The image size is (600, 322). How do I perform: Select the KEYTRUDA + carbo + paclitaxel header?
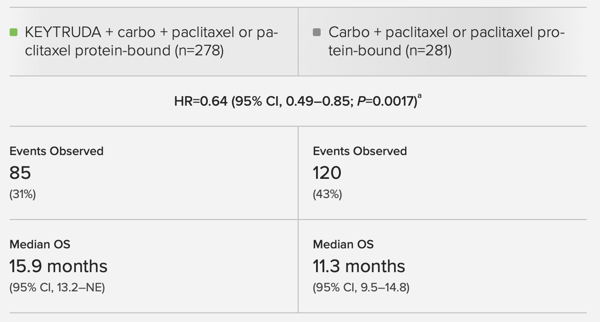point(151,41)
